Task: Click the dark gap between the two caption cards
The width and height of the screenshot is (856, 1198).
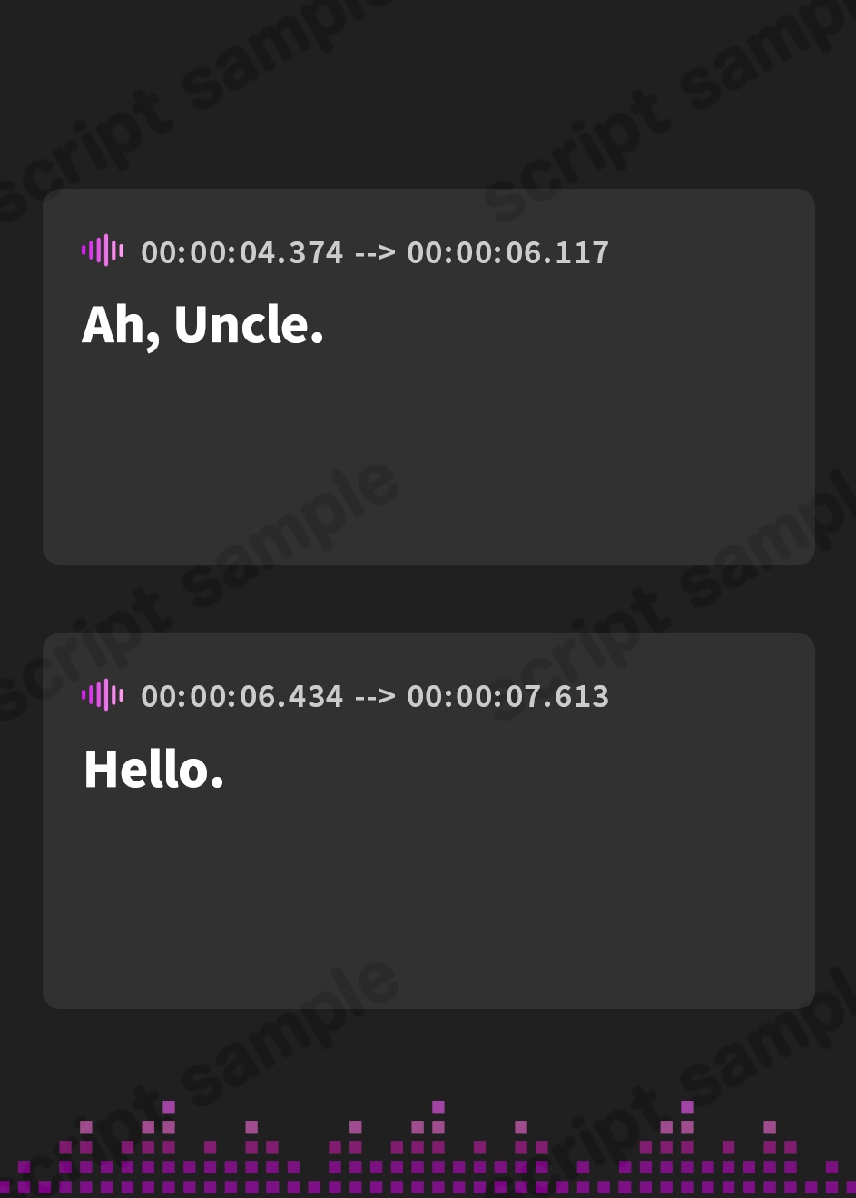Action: pos(427,599)
